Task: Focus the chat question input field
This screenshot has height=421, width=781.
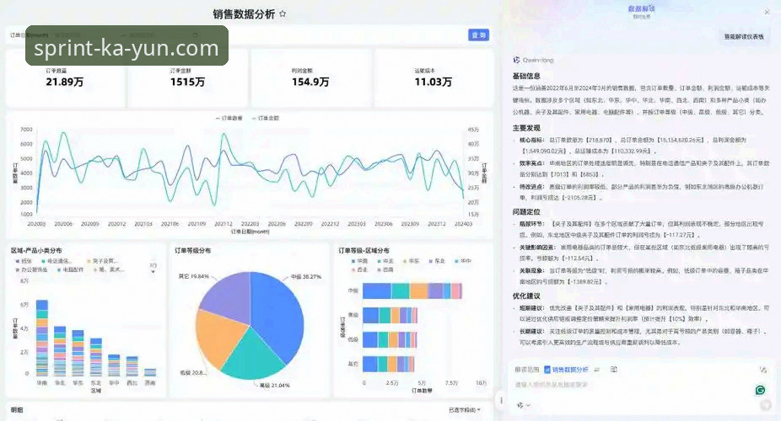Action: click(x=633, y=385)
